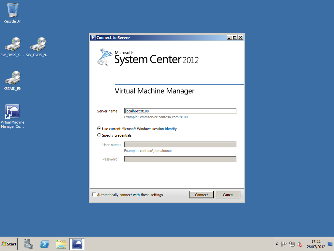Open the network status tray icon
Image resolution: width=334 pixels, height=251 pixels.
click(x=292, y=244)
